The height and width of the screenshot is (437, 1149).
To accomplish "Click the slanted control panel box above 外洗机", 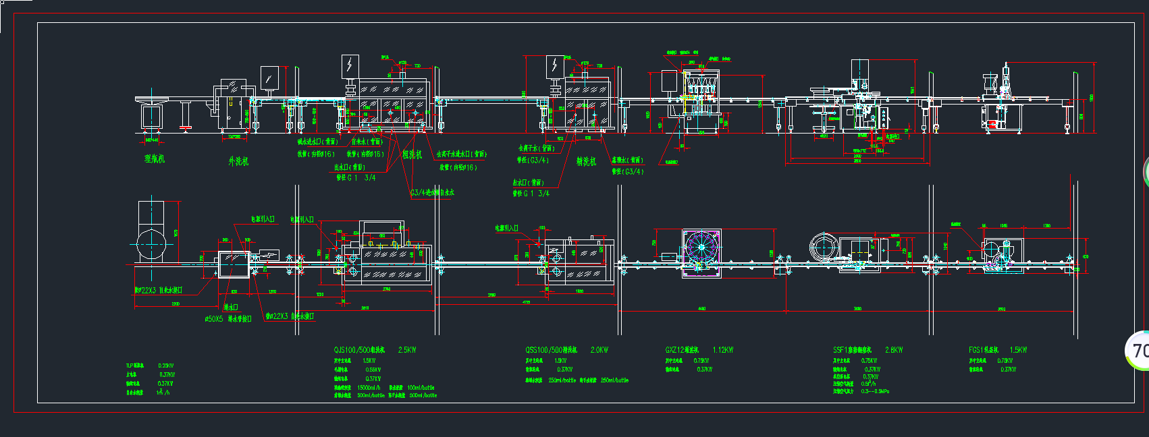I will click(269, 78).
